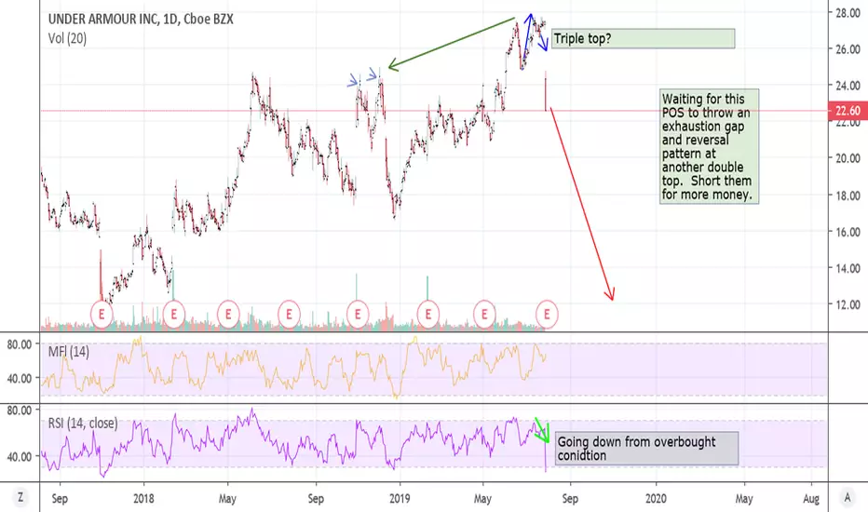This screenshot has height=512, width=868.
Task: Click the UNDER ARMOUR INC chart title
Action: click(x=141, y=19)
